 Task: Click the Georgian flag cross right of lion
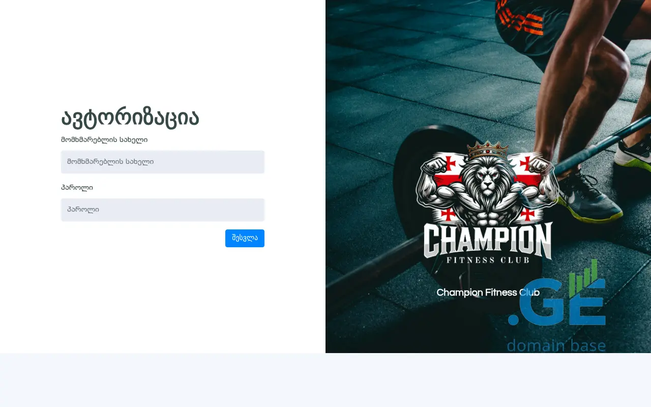[525, 164]
